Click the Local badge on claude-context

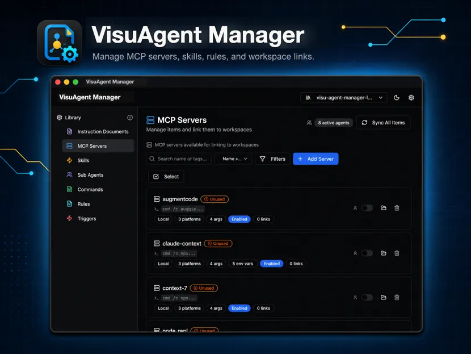pyautogui.click(x=163, y=264)
